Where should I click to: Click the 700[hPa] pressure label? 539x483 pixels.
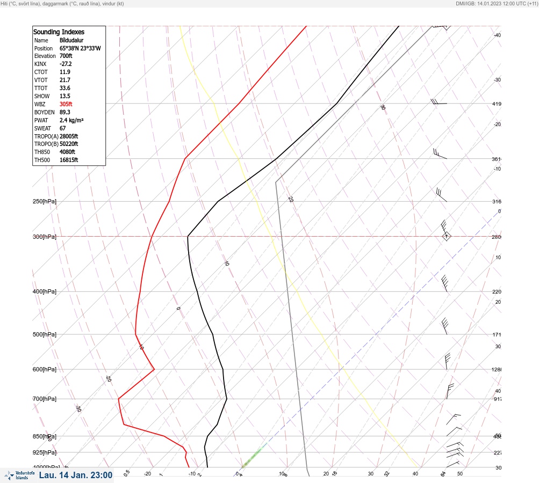pos(45,399)
